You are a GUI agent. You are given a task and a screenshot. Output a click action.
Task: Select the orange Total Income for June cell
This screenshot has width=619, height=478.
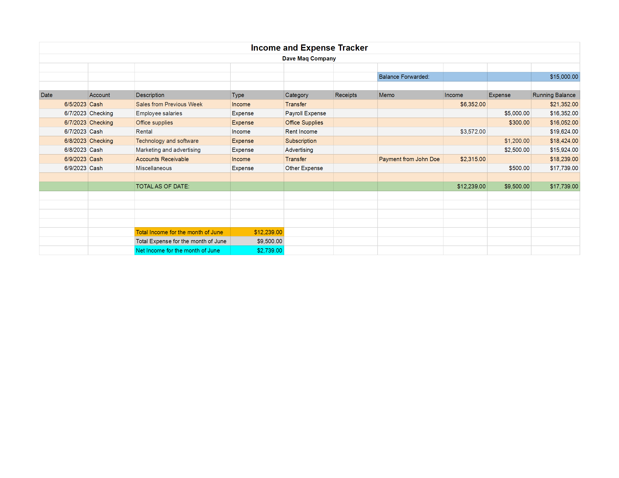point(179,232)
